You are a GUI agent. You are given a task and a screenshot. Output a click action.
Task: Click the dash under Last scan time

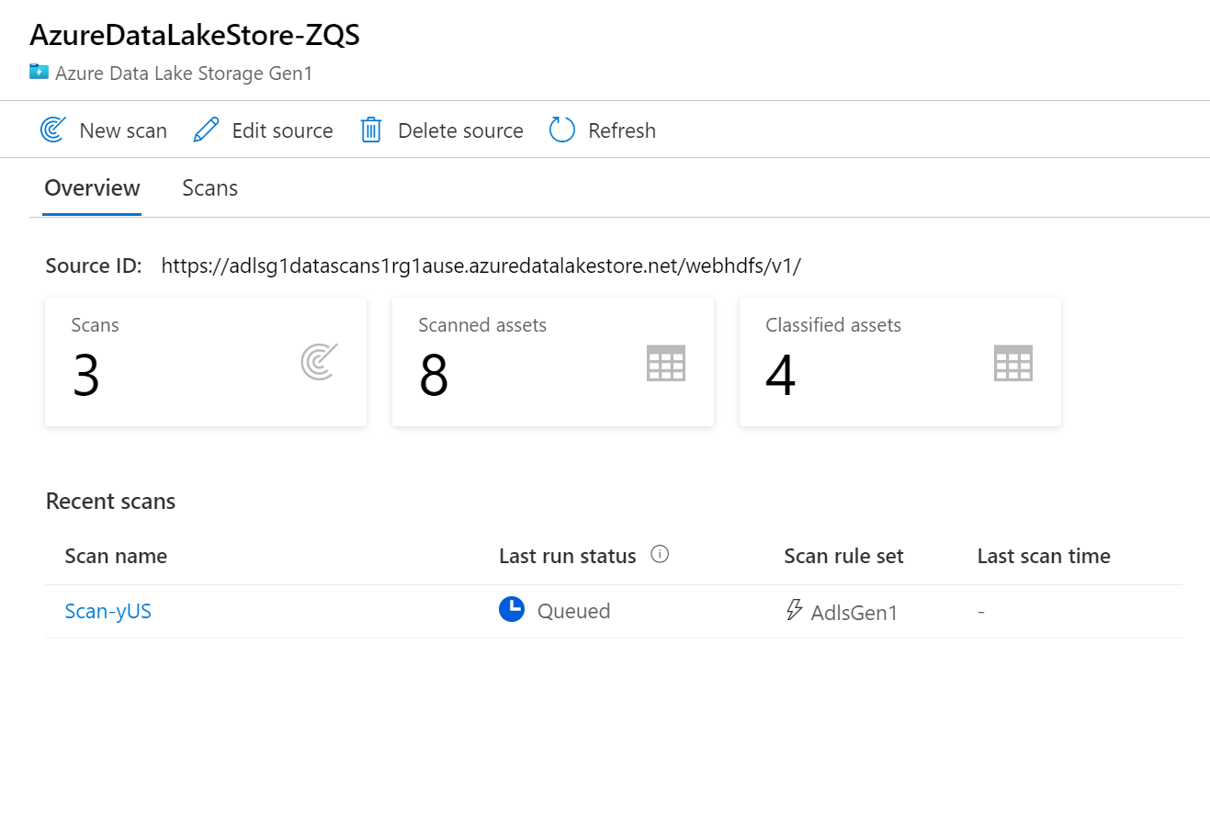981,612
